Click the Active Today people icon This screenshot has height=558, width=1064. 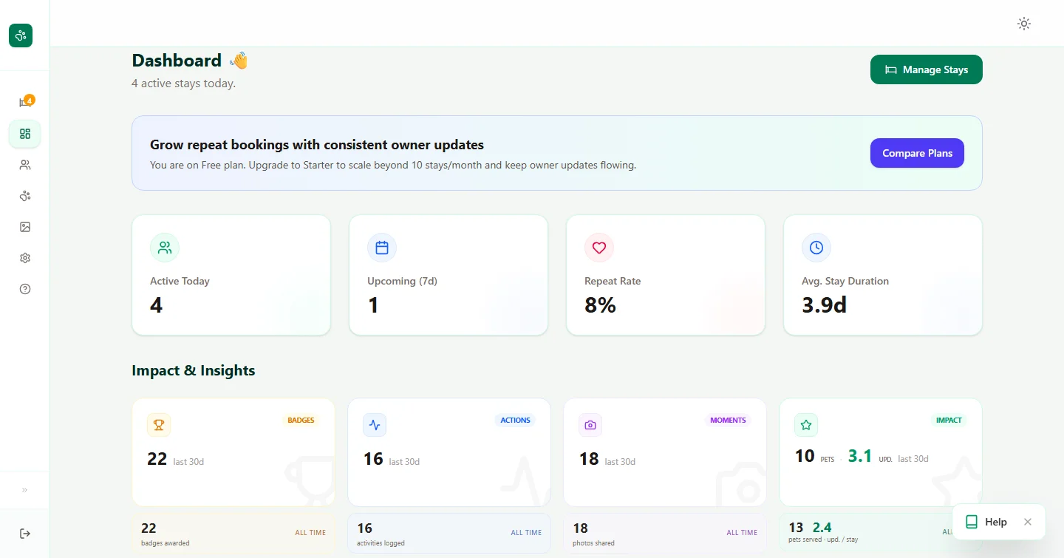[x=165, y=248]
